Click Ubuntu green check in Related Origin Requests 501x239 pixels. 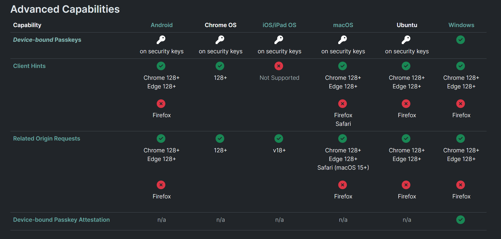[406, 139]
